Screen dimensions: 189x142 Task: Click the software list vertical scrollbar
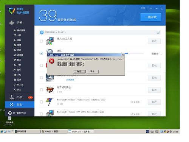(x=165, y=80)
